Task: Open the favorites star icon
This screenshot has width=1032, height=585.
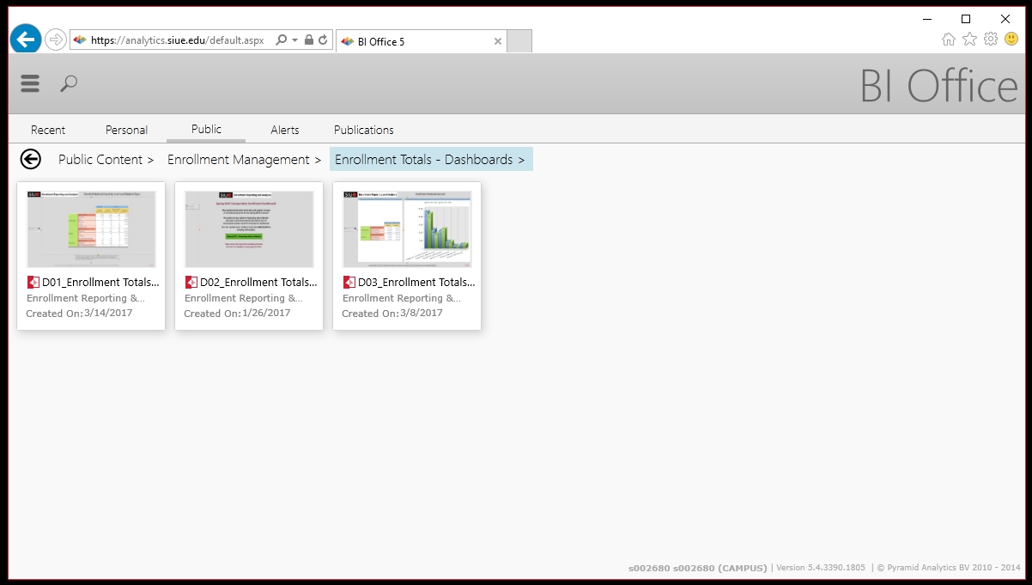Action: point(969,40)
